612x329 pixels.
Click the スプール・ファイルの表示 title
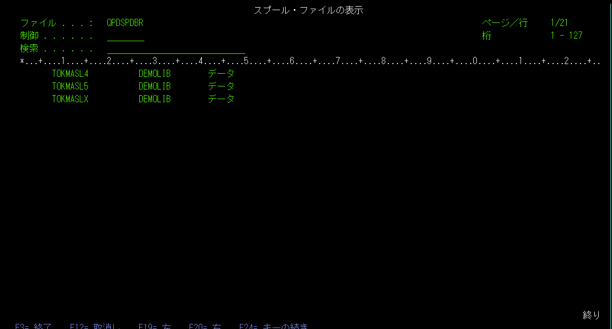pos(309,10)
